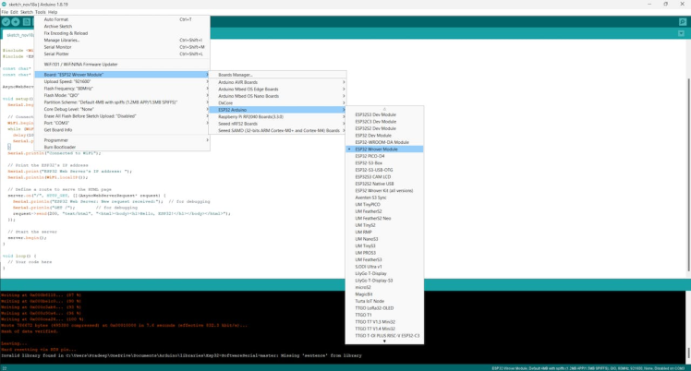The image size is (691, 371).
Task: Open the Sketch menu in menu bar
Action: pos(29,12)
